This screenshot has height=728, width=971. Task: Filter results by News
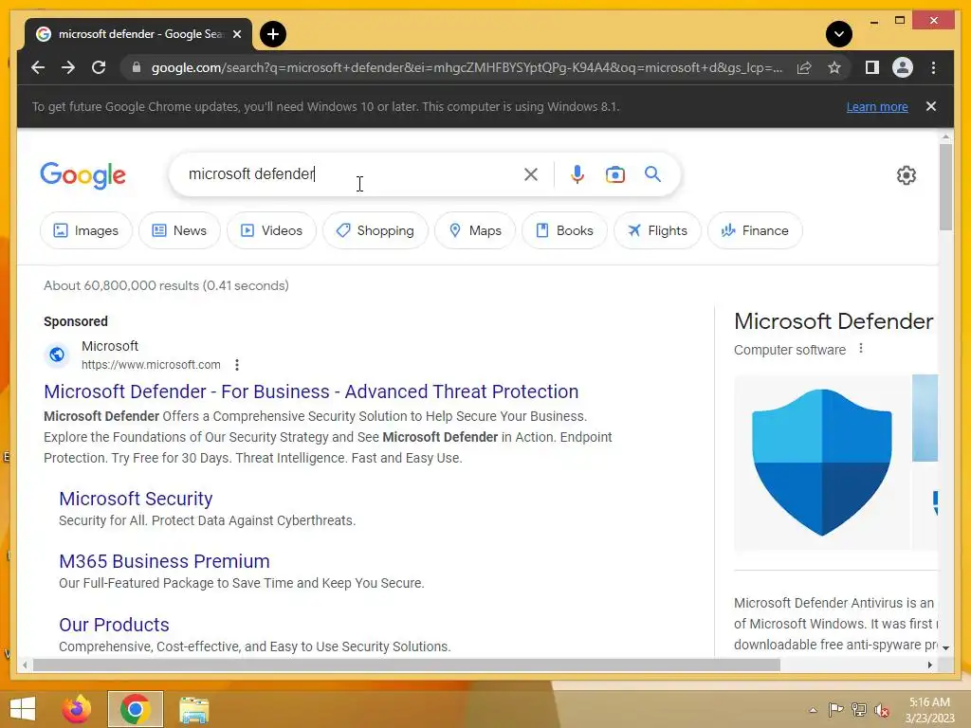click(179, 230)
